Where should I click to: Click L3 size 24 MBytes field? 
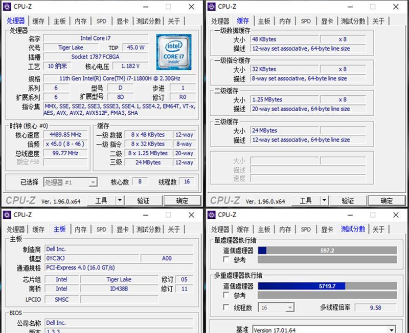tap(284, 131)
